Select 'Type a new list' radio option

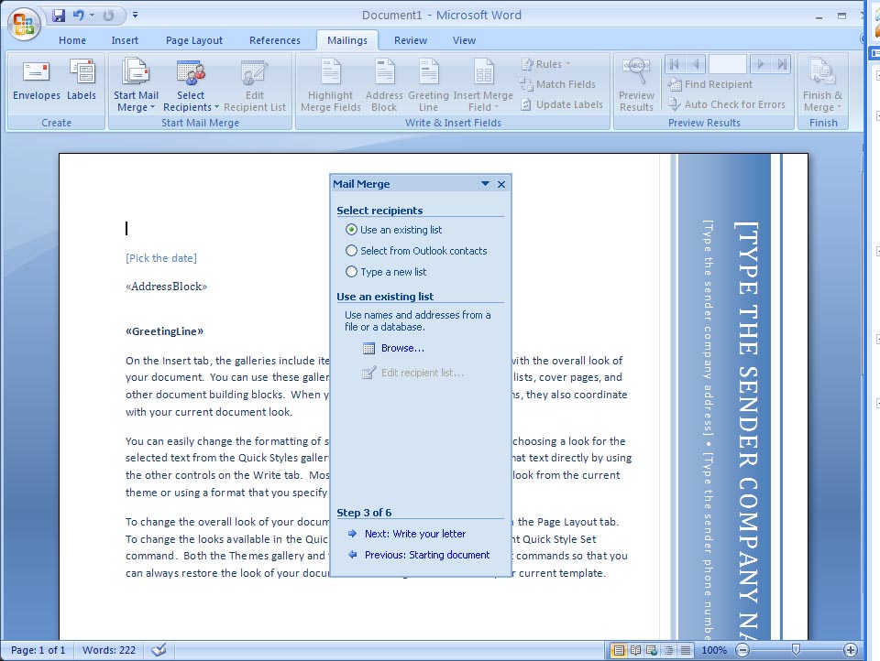point(351,272)
